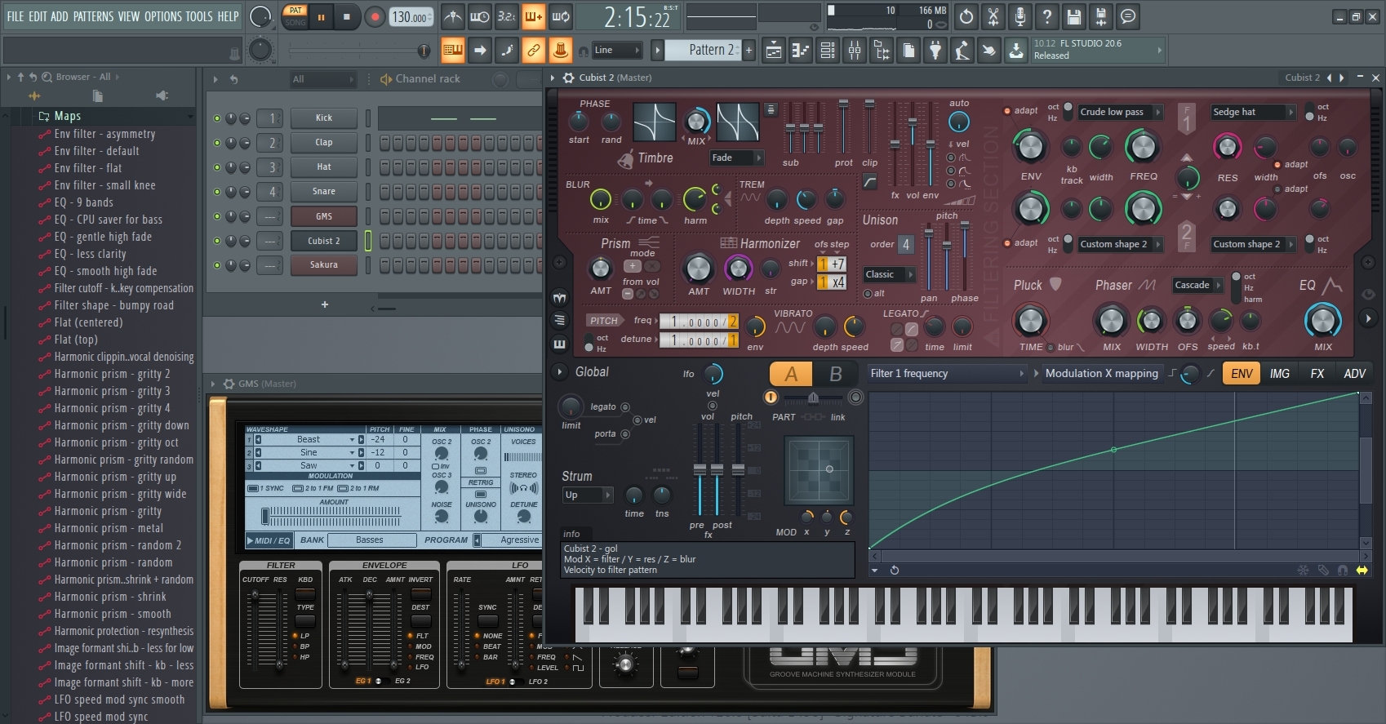1386x724 pixels.
Task: Open the Strum direction dropdown showing Up
Action: tap(588, 495)
